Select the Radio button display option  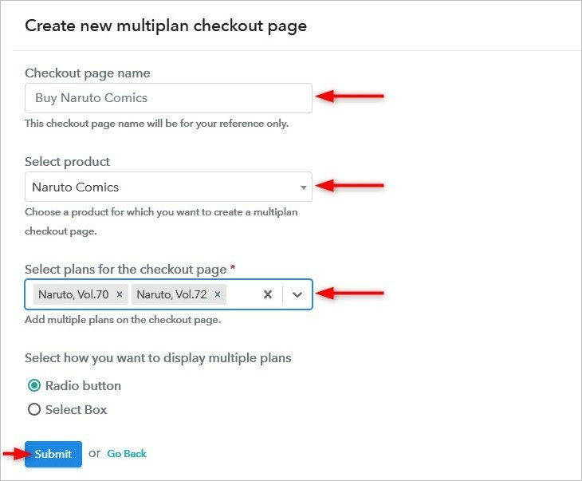34,385
